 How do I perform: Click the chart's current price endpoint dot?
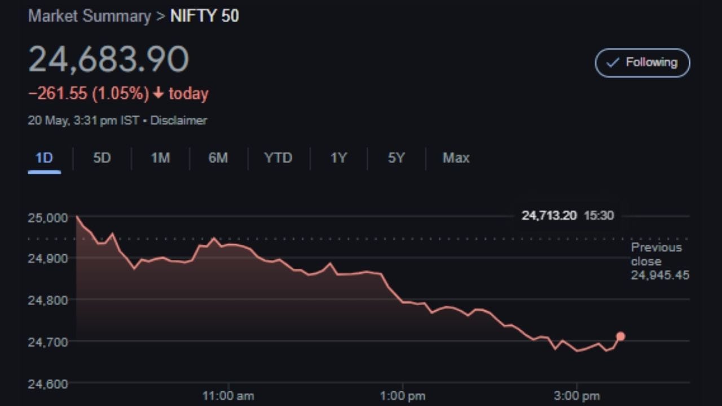click(620, 337)
